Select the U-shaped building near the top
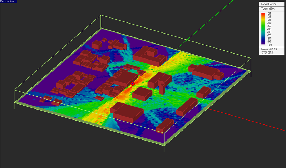 (149, 56)
